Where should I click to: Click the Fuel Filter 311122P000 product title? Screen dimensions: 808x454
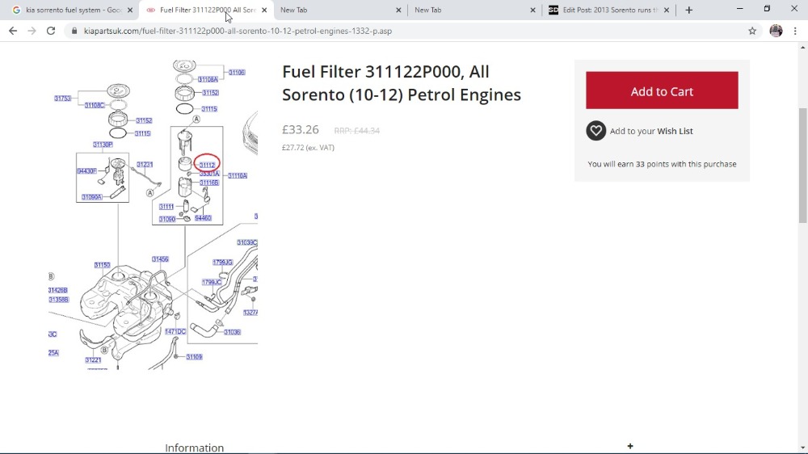coord(402,83)
